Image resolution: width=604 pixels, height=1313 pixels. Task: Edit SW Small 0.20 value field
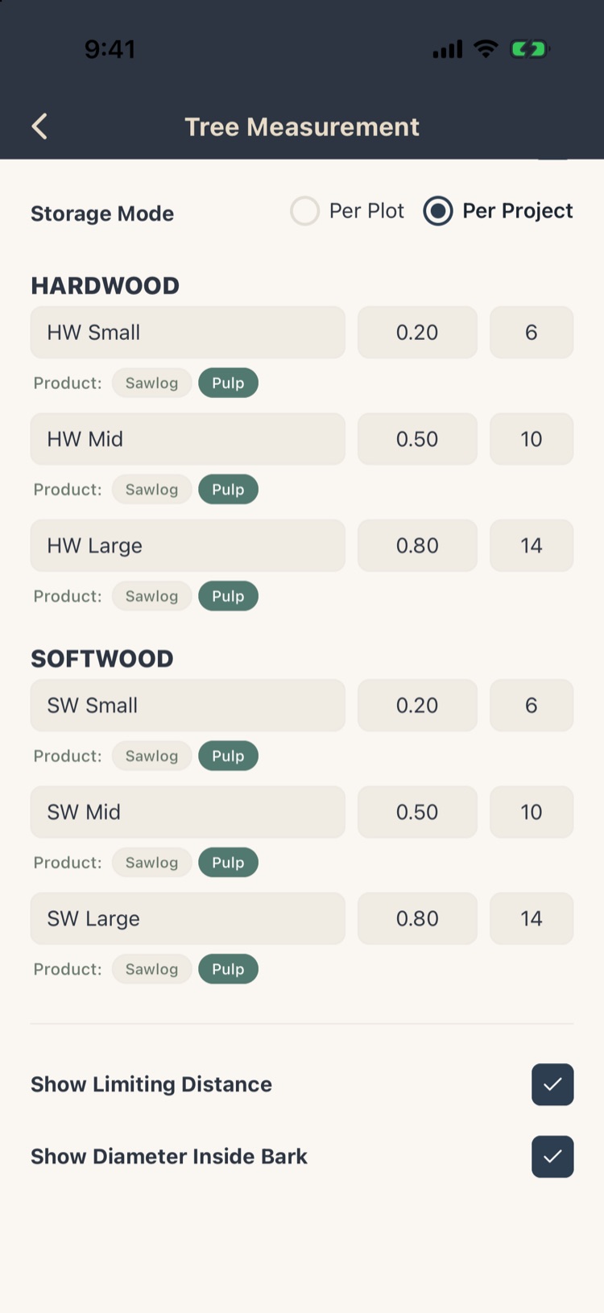417,706
